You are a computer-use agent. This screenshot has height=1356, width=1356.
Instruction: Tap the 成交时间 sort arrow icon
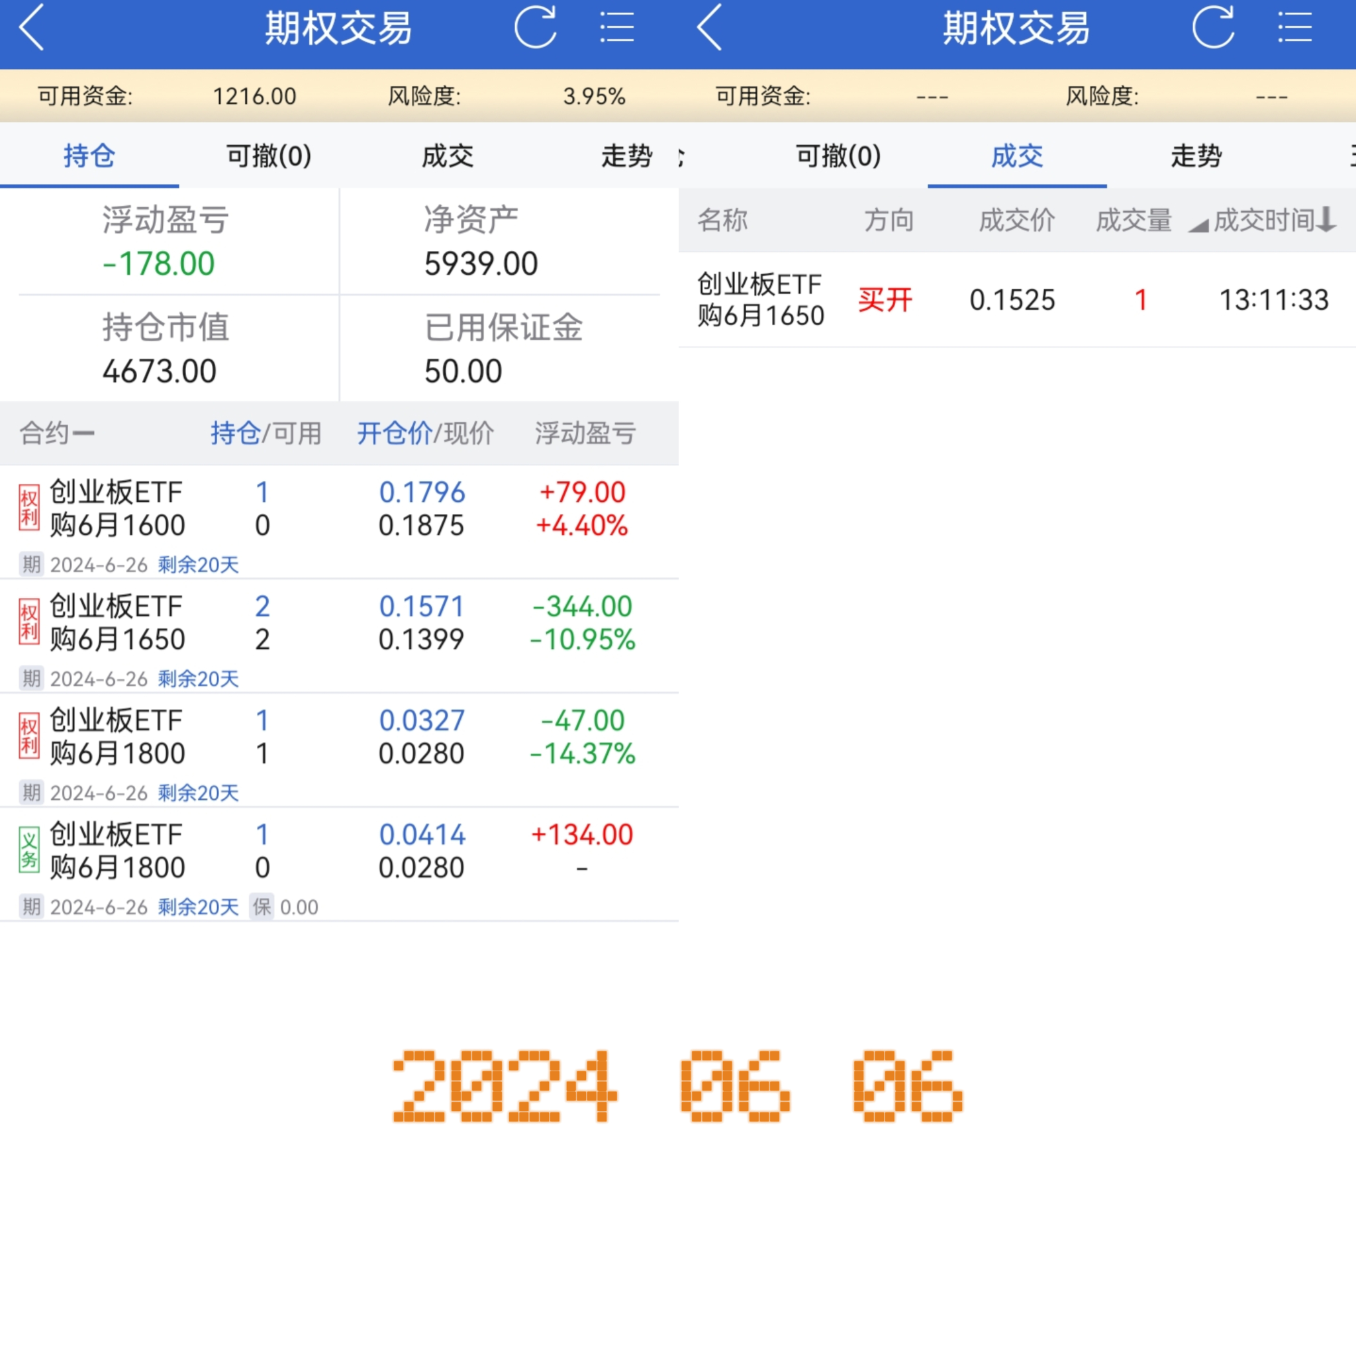(x=1326, y=220)
